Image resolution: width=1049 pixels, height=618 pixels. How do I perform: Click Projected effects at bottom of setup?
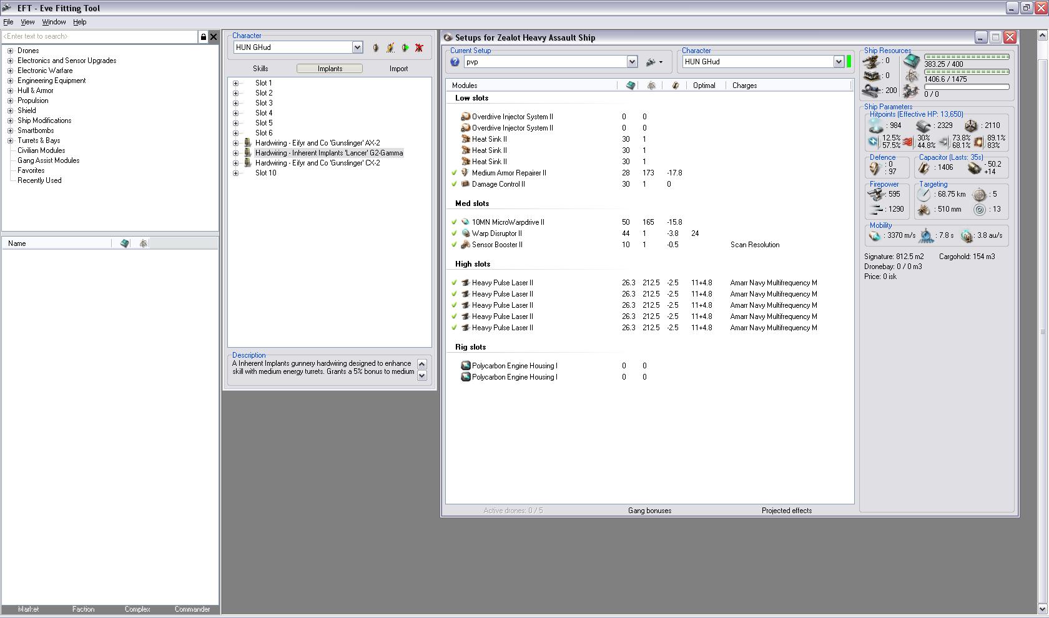786,511
